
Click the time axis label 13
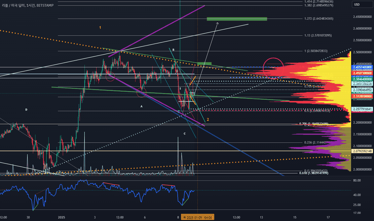point(261,217)
